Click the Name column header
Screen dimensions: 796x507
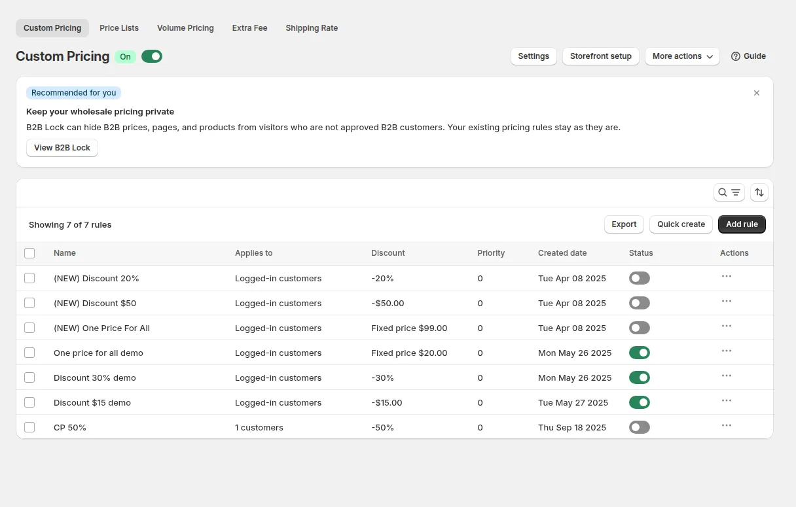pyautogui.click(x=65, y=253)
